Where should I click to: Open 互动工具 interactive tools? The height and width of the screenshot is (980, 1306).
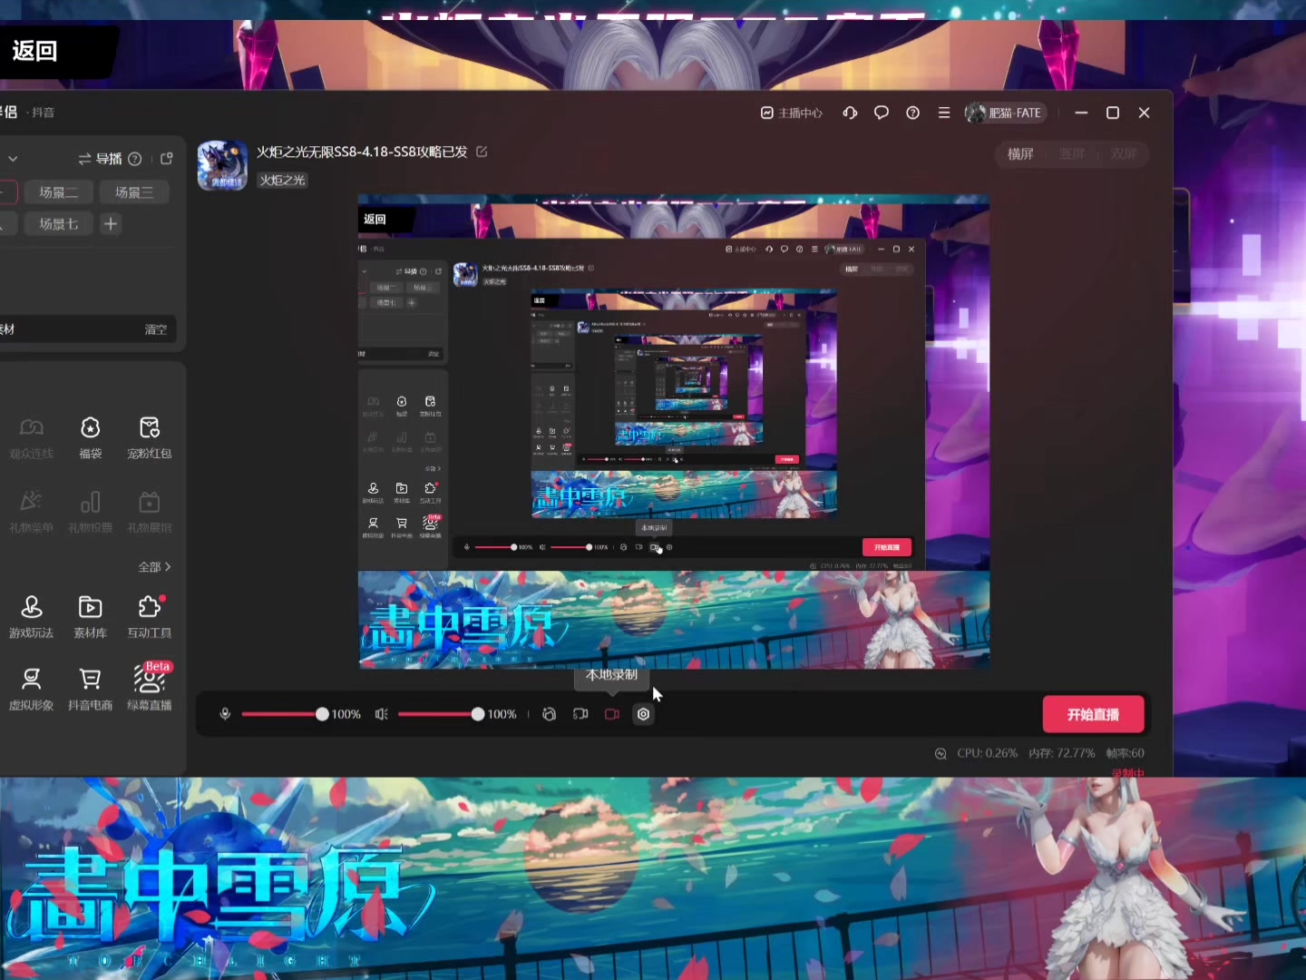coord(149,616)
